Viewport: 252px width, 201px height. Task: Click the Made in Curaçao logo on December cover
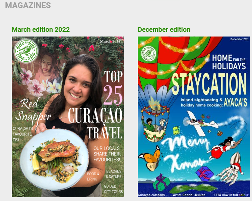click(x=148, y=54)
